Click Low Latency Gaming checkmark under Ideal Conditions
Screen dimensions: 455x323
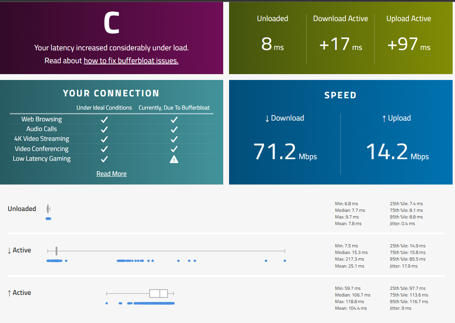104,159
